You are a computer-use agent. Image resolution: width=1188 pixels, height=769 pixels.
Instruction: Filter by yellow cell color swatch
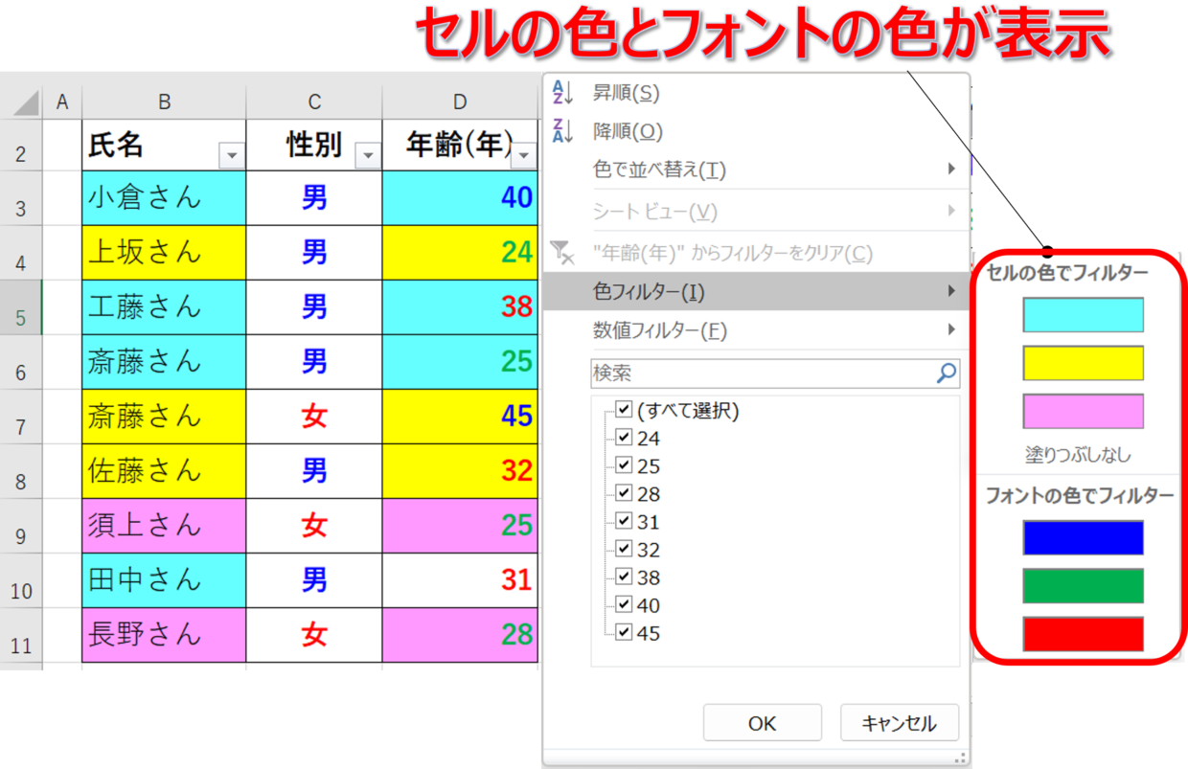pos(1083,363)
